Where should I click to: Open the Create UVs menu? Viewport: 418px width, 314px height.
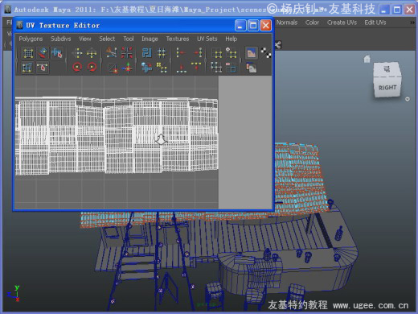[342, 23]
